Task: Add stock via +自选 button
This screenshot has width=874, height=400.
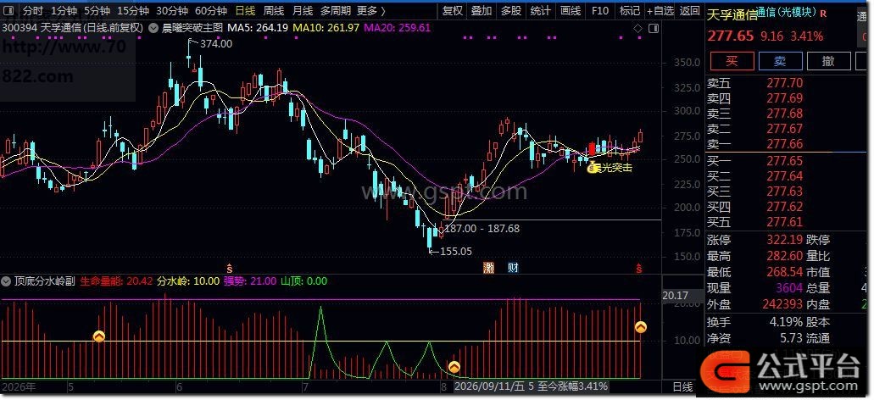Action: click(x=660, y=10)
